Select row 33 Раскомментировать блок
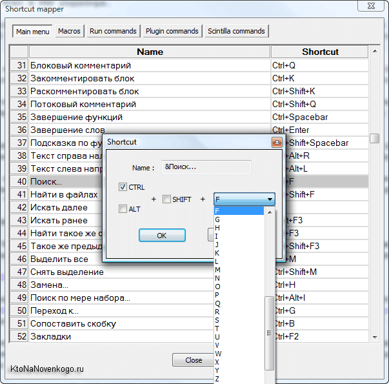 click(x=150, y=92)
